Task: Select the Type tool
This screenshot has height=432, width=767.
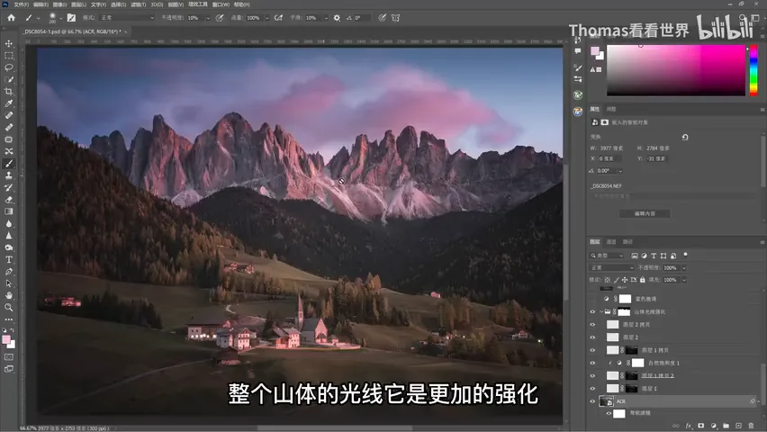Action: [x=9, y=259]
